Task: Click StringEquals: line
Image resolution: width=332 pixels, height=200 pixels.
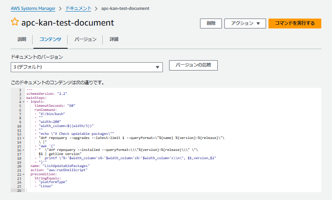Action: point(48,178)
